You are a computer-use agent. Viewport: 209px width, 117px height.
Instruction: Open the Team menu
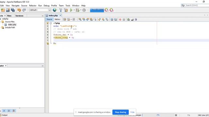tap(61, 6)
